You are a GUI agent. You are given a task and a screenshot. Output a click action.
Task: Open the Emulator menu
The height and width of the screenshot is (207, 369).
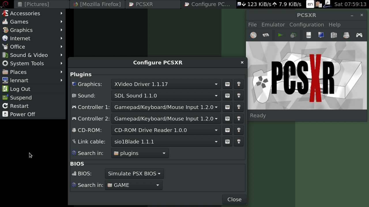(273, 25)
